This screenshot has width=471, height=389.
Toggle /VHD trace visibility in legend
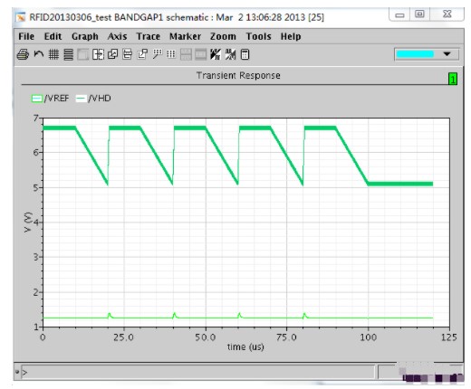pos(81,99)
